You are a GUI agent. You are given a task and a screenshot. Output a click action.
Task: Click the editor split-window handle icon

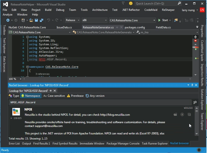195,37
